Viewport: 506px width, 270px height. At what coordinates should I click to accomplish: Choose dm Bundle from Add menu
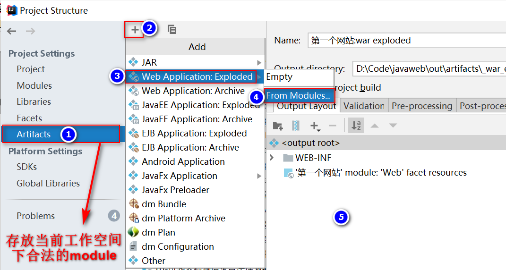[x=195, y=204]
